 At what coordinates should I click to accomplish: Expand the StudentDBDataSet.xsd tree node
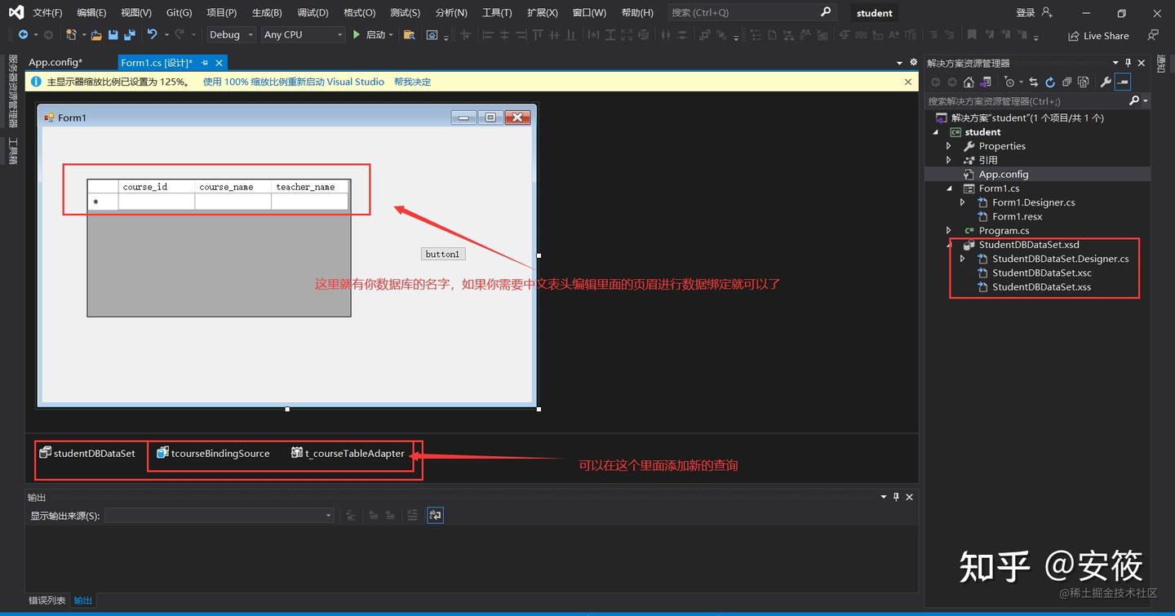[948, 244]
